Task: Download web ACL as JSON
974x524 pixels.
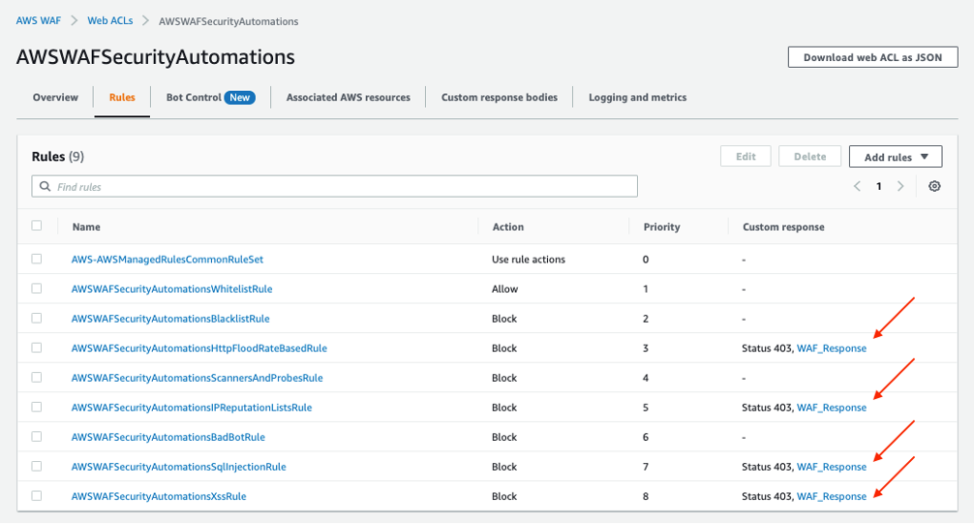Action: tap(872, 57)
